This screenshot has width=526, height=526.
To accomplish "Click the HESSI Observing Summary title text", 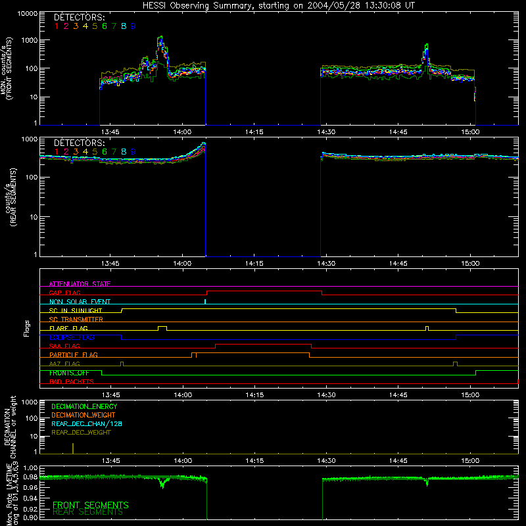I will pyautogui.click(x=279, y=6).
